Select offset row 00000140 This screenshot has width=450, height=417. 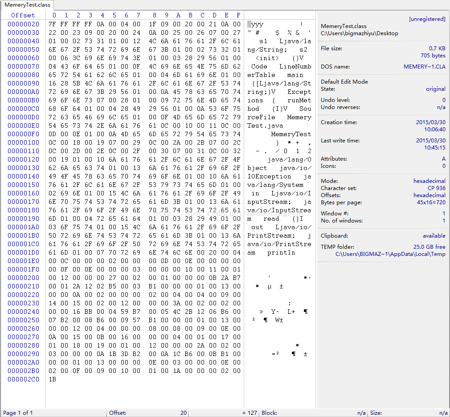(23, 176)
